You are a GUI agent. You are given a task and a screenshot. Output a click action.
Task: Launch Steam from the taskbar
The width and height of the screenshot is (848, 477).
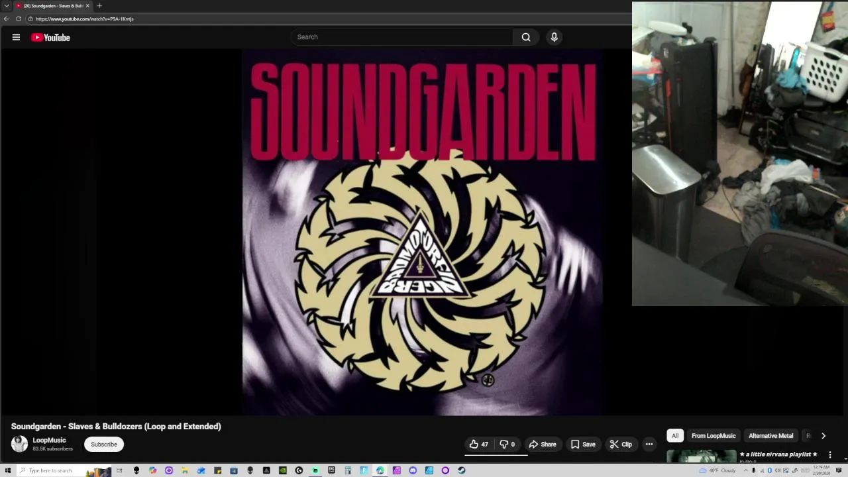coord(461,470)
